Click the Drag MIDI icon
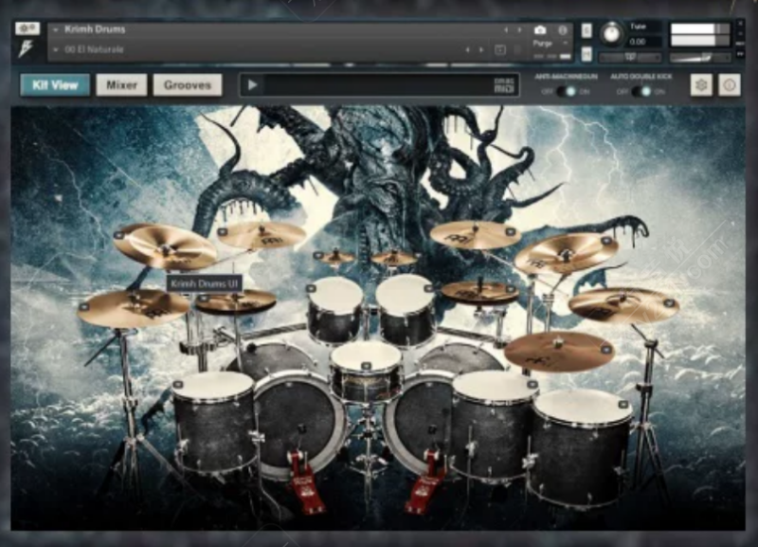The height and width of the screenshot is (547, 758). [x=504, y=85]
